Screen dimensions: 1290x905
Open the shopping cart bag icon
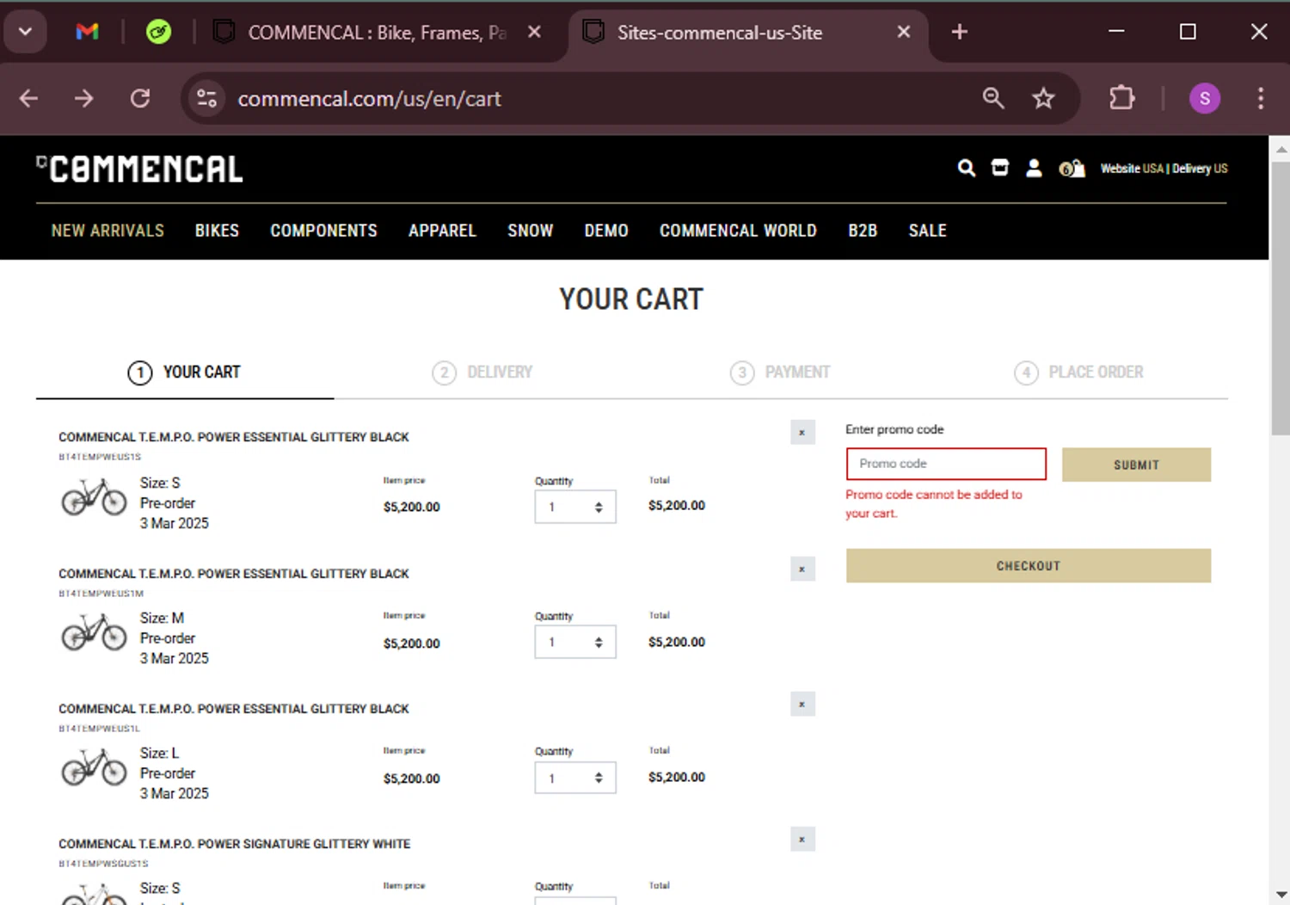[x=1072, y=169]
